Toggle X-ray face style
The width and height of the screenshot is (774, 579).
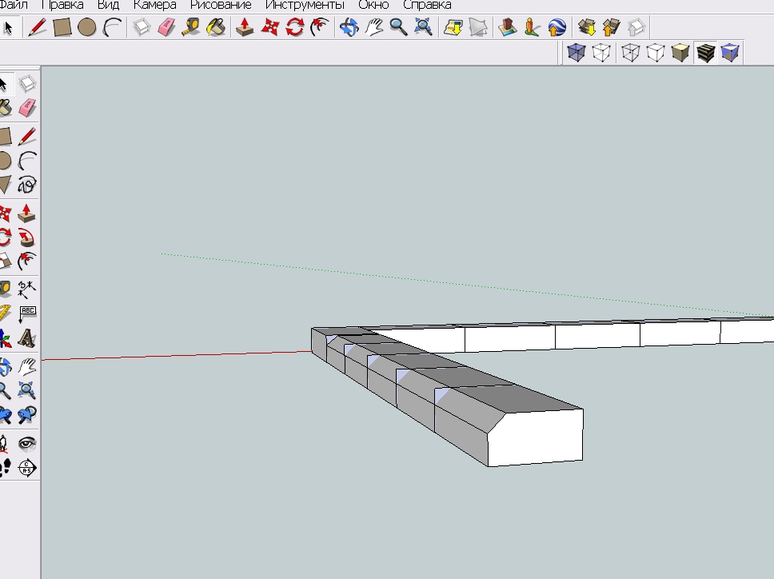pyautogui.click(x=575, y=53)
